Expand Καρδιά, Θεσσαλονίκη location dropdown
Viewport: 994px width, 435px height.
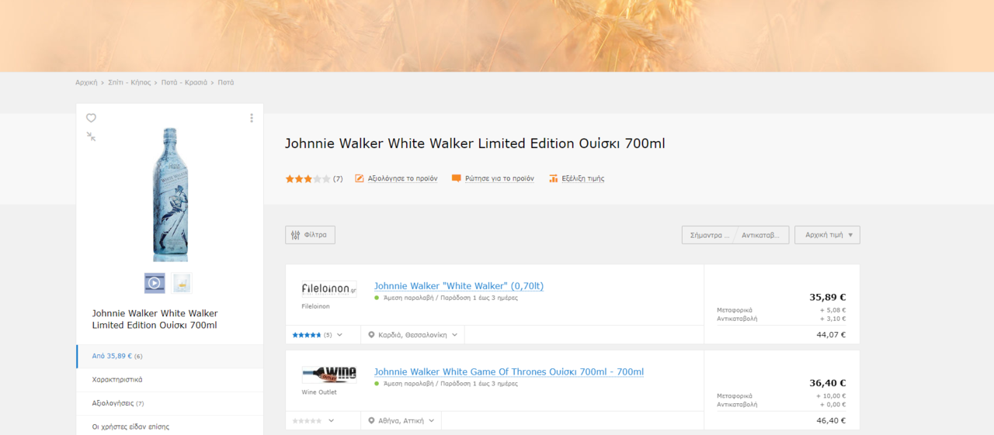(413, 335)
